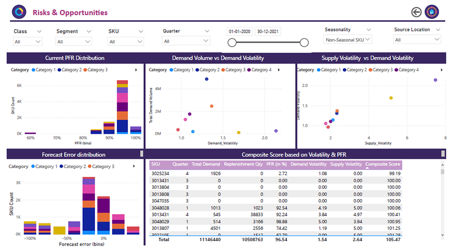Screen dimensions: 449x252
Task: Advance the legend arrow in Demand Volume chart
Action: [279, 70]
